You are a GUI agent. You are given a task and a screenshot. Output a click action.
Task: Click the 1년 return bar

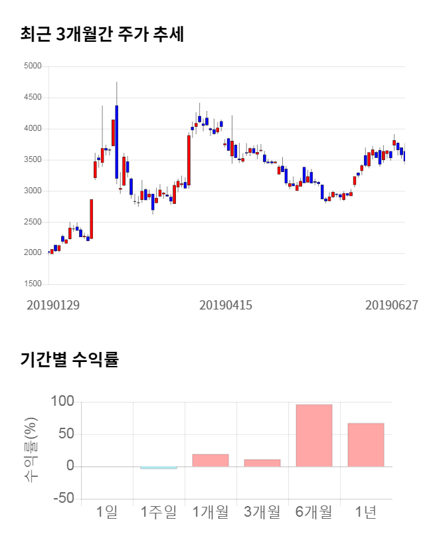point(366,444)
